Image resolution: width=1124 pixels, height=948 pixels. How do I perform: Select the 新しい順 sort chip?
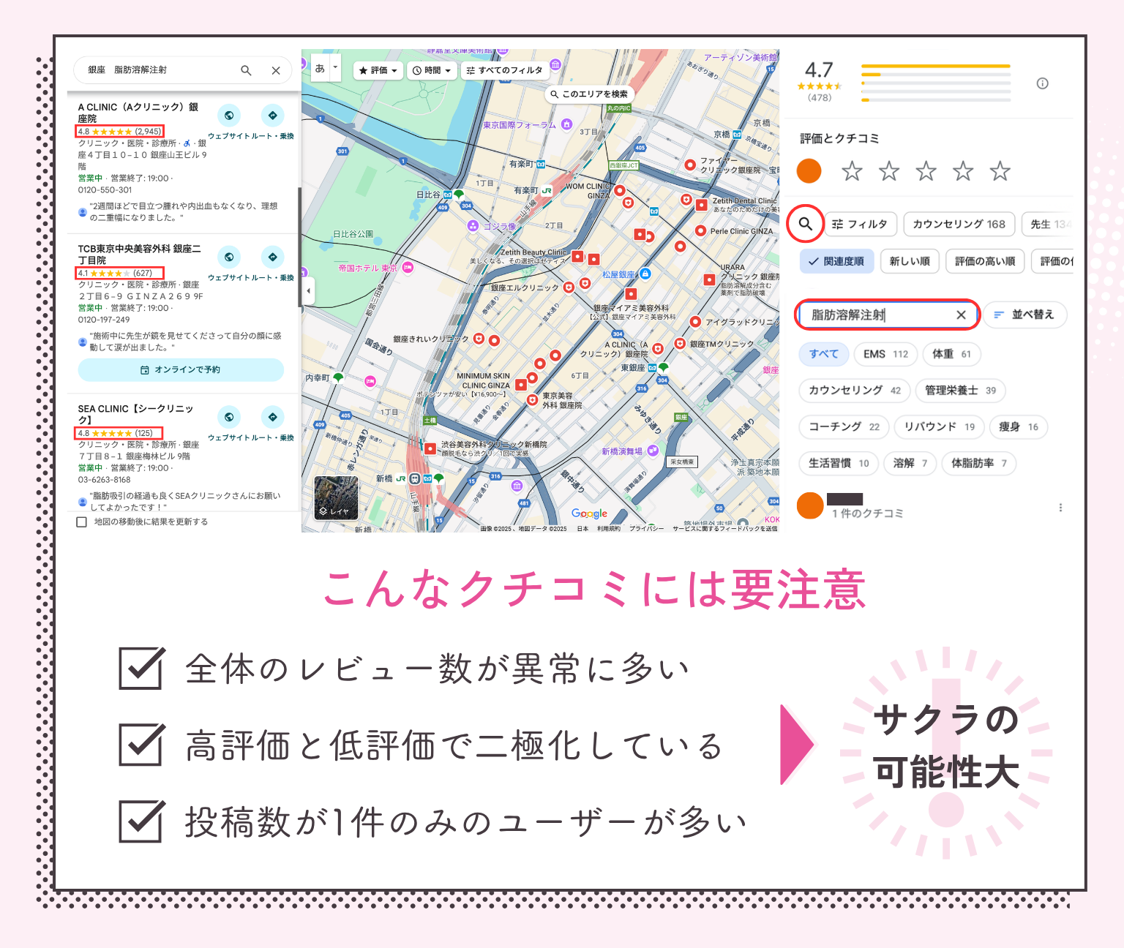[x=910, y=261]
